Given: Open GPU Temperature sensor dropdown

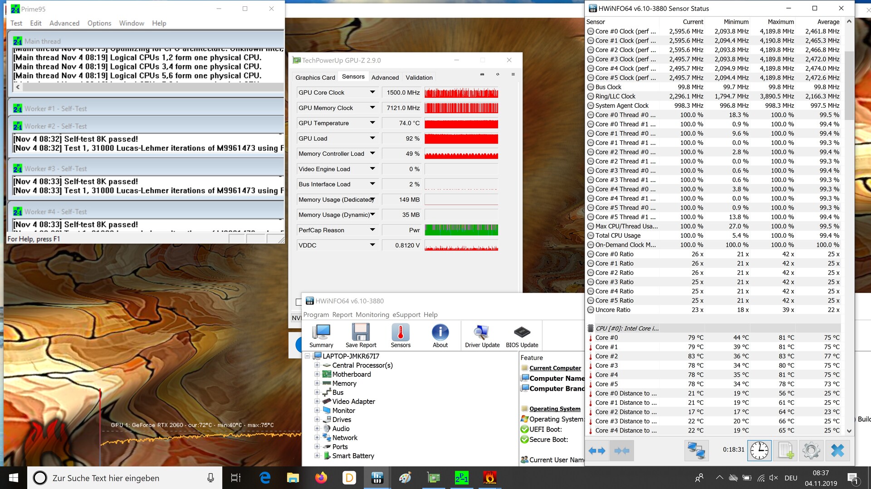Looking at the screenshot, I should 372,123.
